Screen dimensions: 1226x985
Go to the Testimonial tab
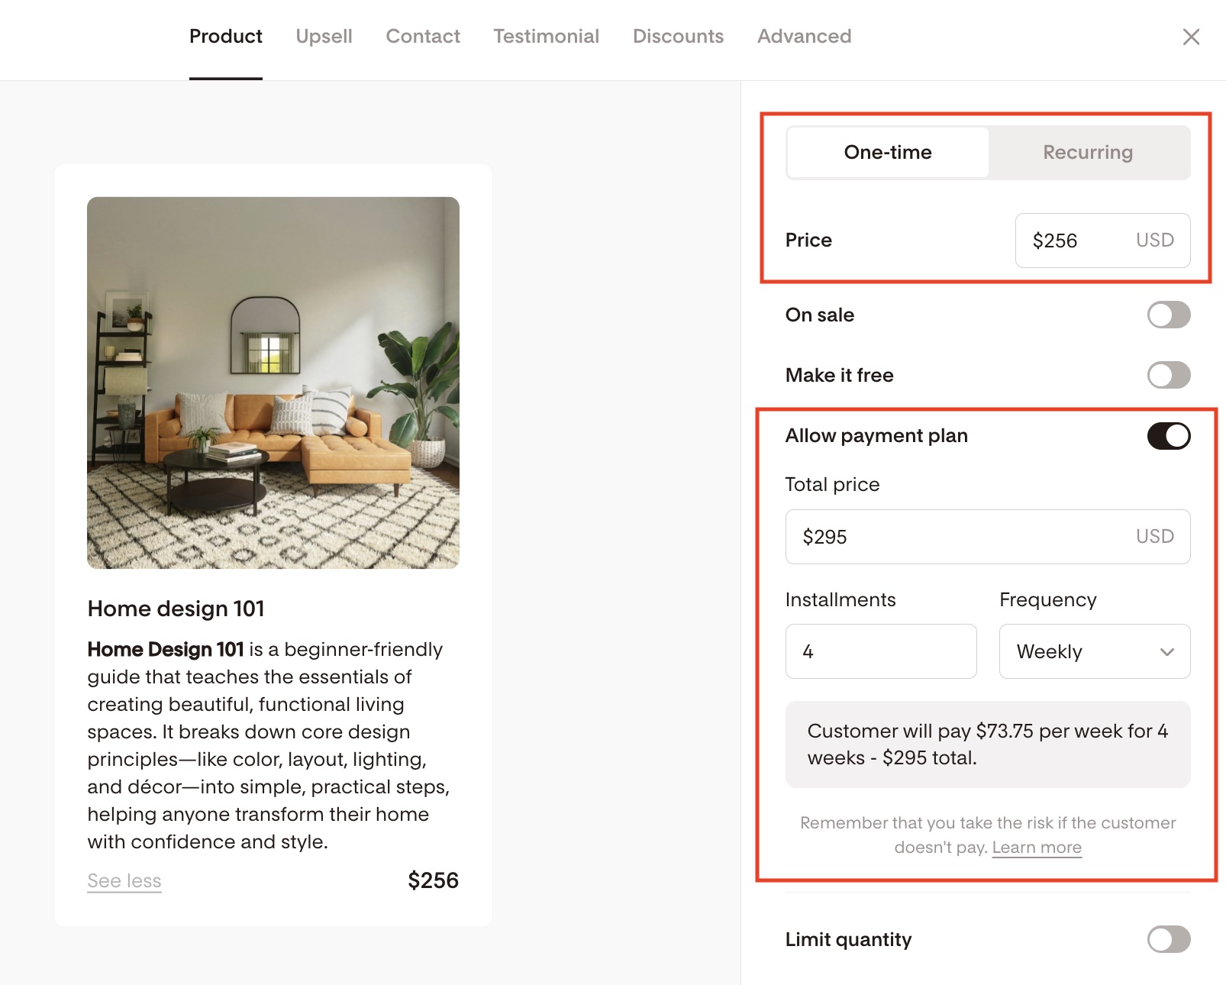546,37
